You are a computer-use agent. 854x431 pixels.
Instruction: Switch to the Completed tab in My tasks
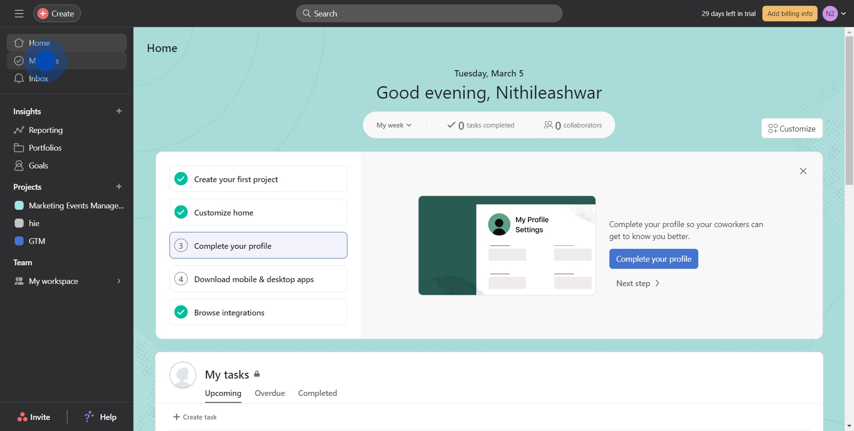pyautogui.click(x=317, y=393)
